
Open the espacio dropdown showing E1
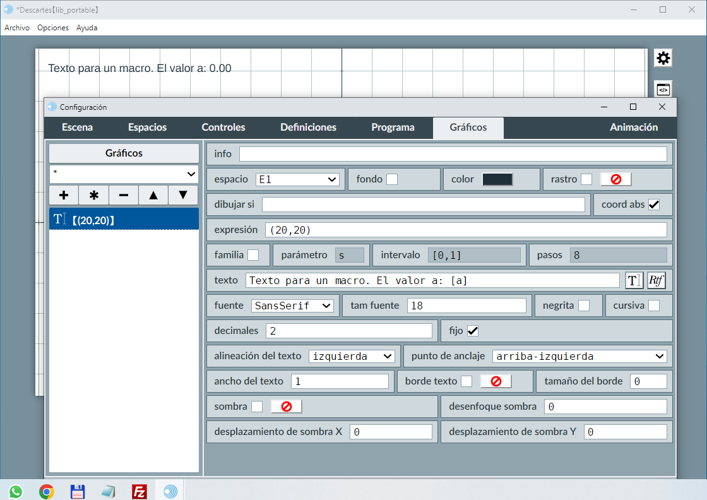298,179
